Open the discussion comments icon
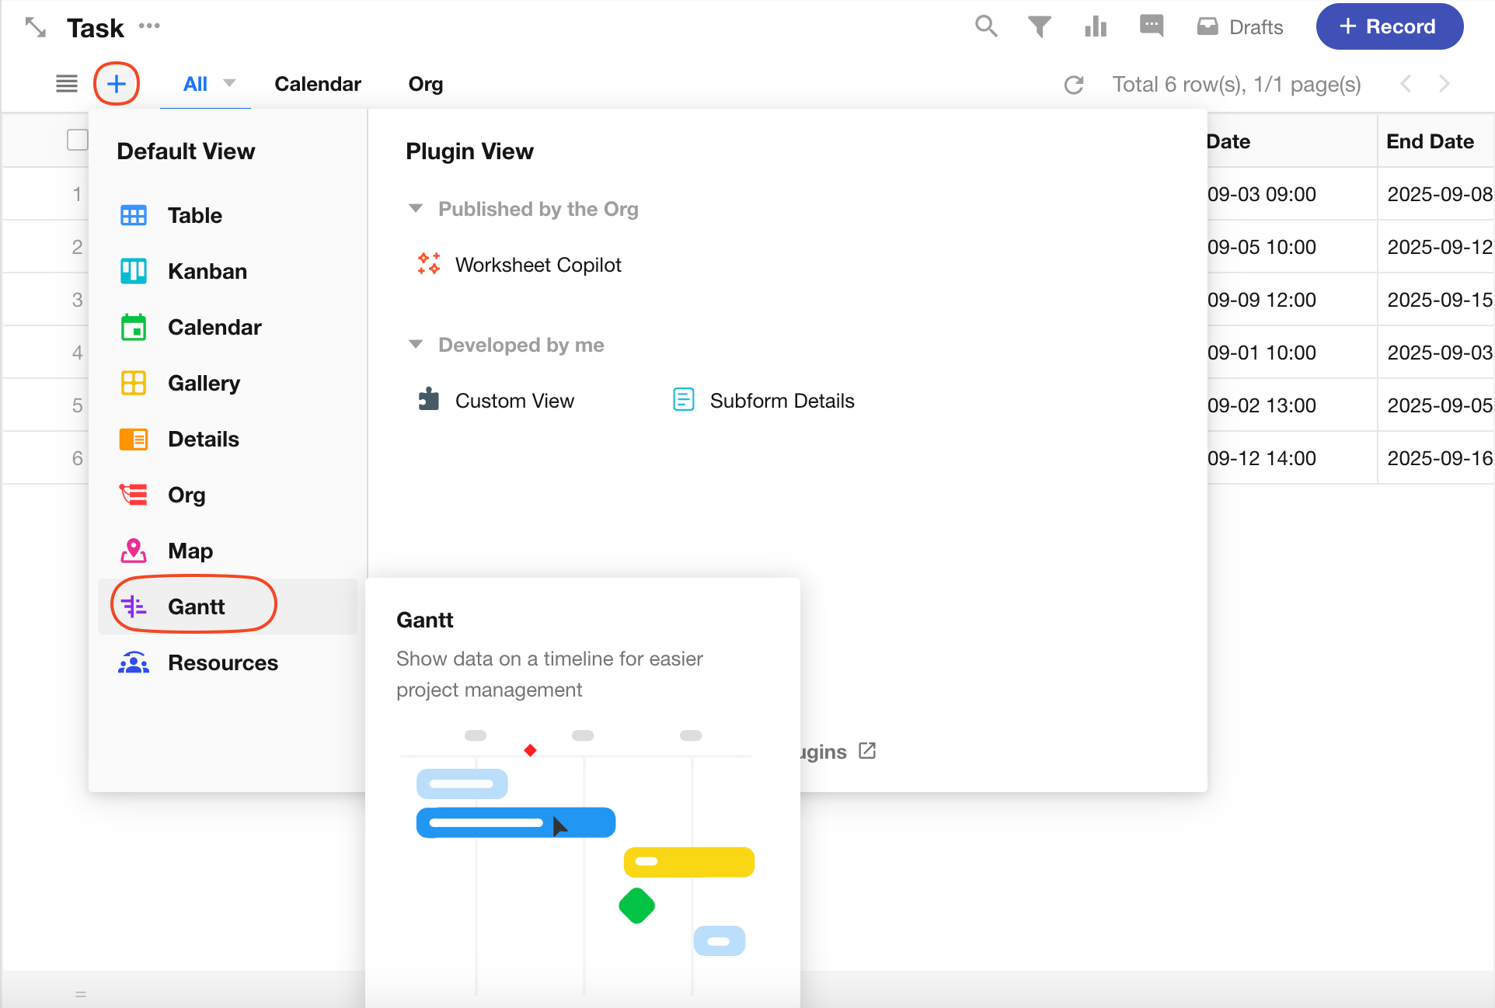The height and width of the screenshot is (1008, 1495). [1151, 26]
